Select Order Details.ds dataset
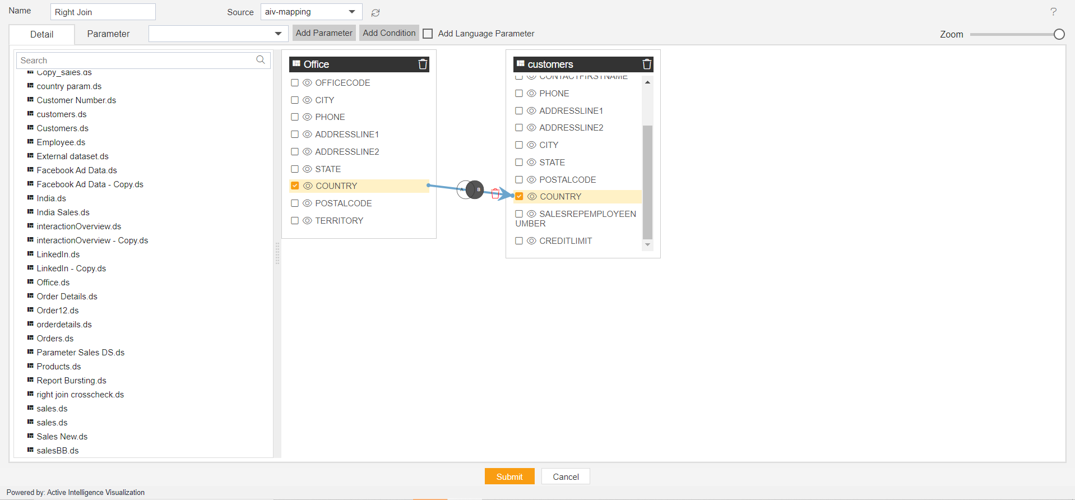The image size is (1075, 500). pyautogui.click(x=67, y=296)
